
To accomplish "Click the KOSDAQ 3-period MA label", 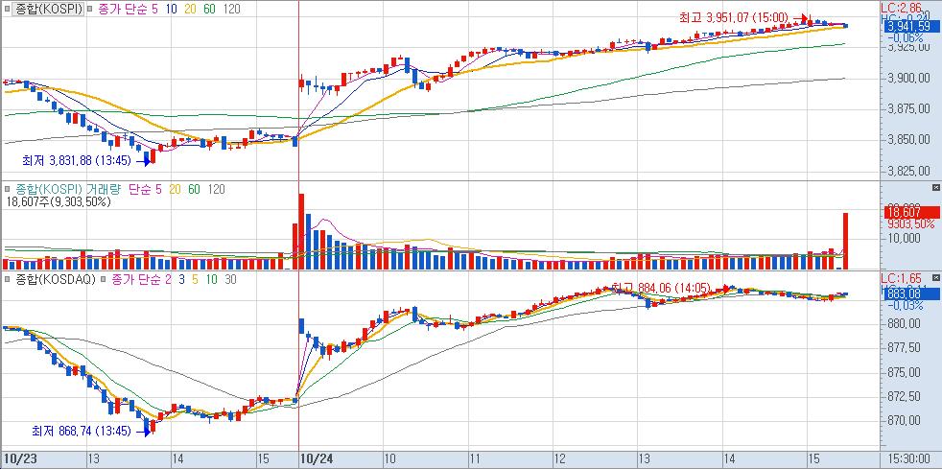I will tap(182, 279).
